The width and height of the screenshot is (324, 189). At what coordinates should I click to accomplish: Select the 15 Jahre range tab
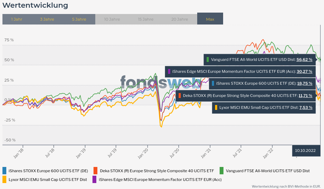coord(146,19)
